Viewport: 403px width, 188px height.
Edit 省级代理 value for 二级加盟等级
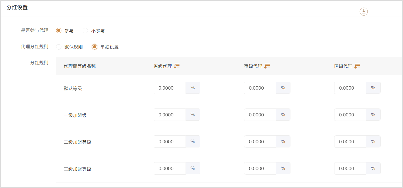(x=170, y=142)
